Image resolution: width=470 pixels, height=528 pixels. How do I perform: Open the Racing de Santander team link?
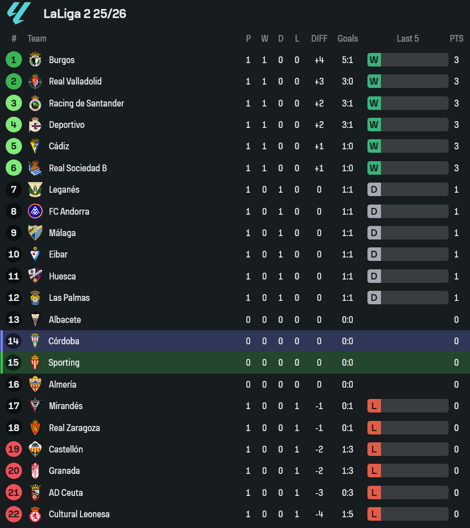click(x=86, y=103)
